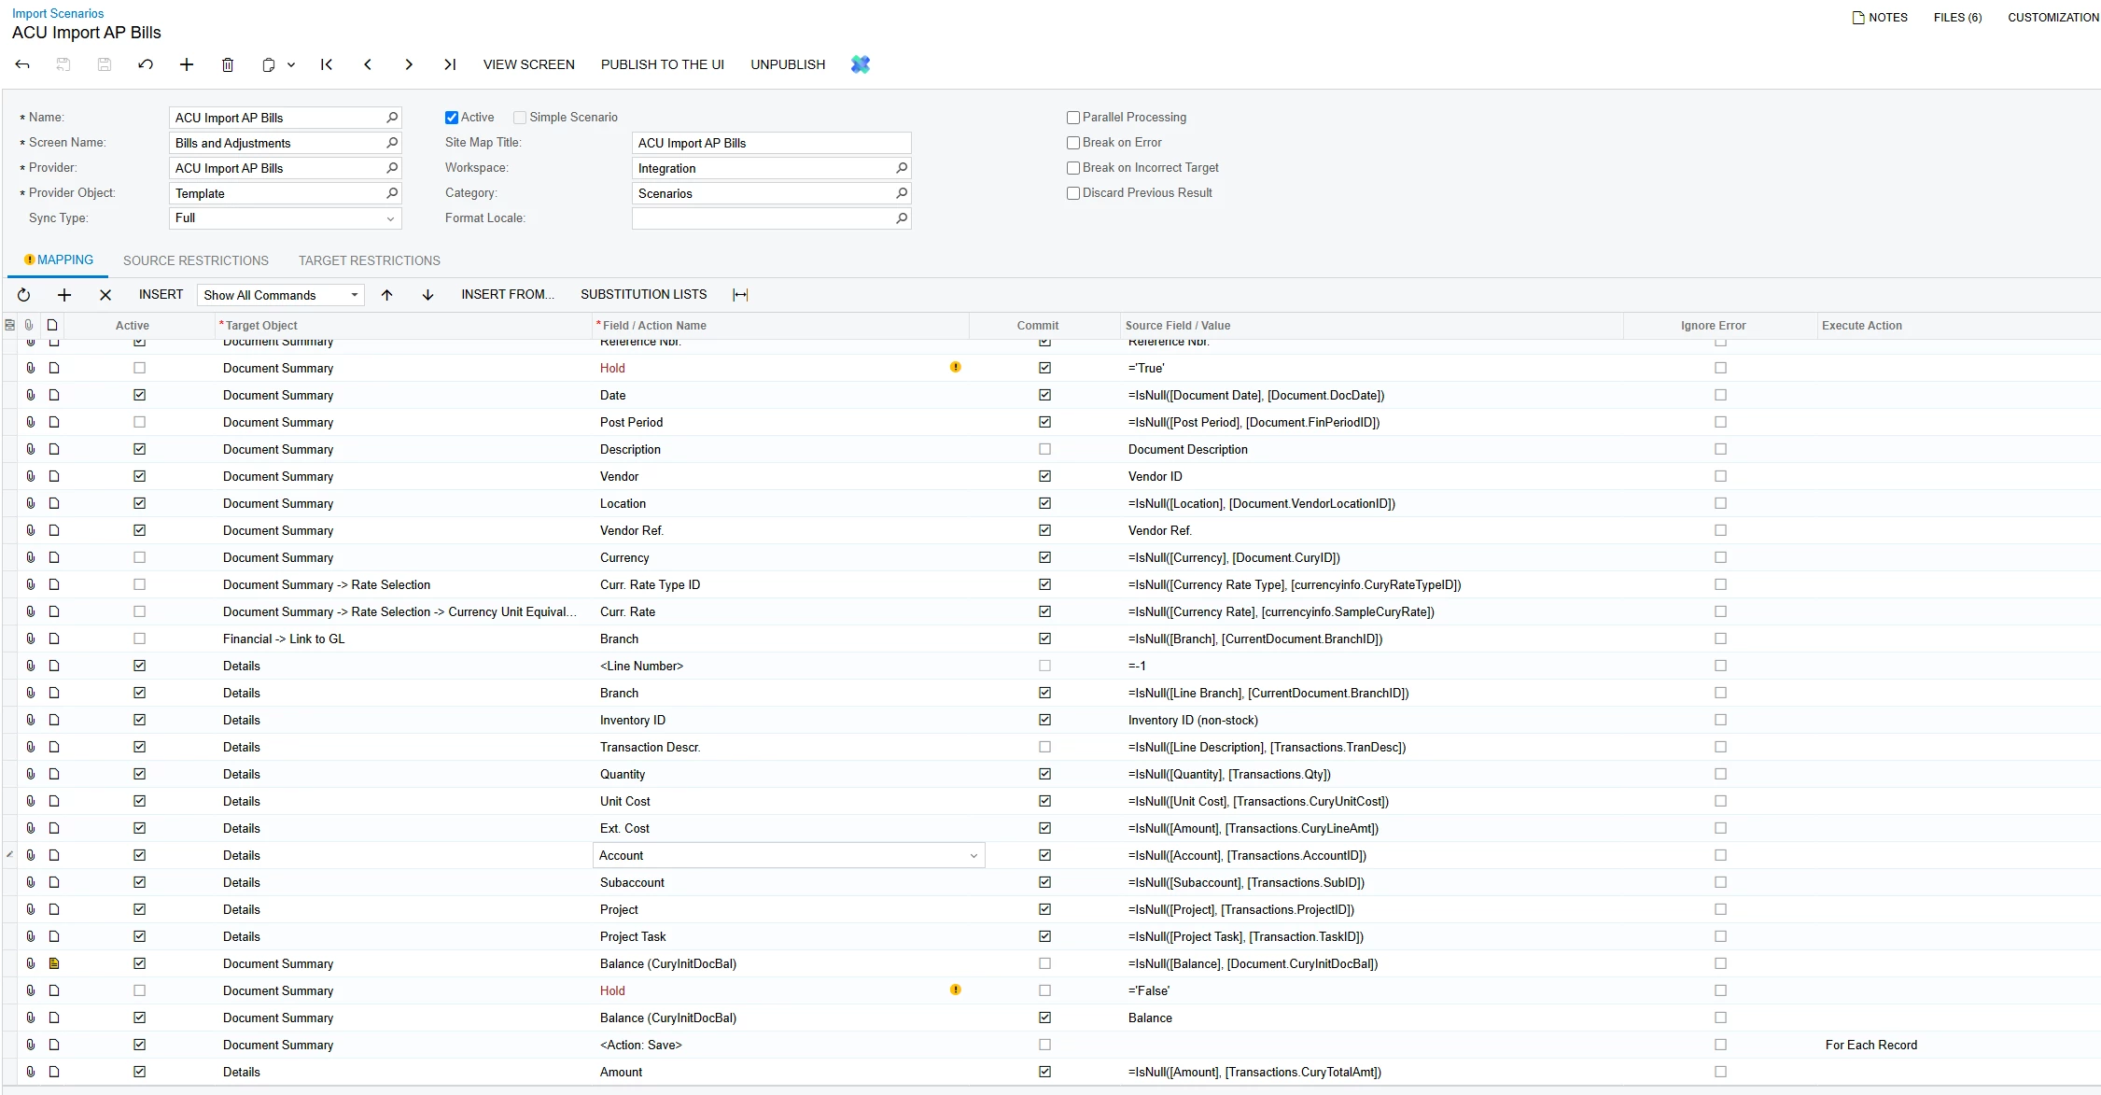Switch to the Source Restrictions tab
2101x1095 pixels.
tap(196, 260)
